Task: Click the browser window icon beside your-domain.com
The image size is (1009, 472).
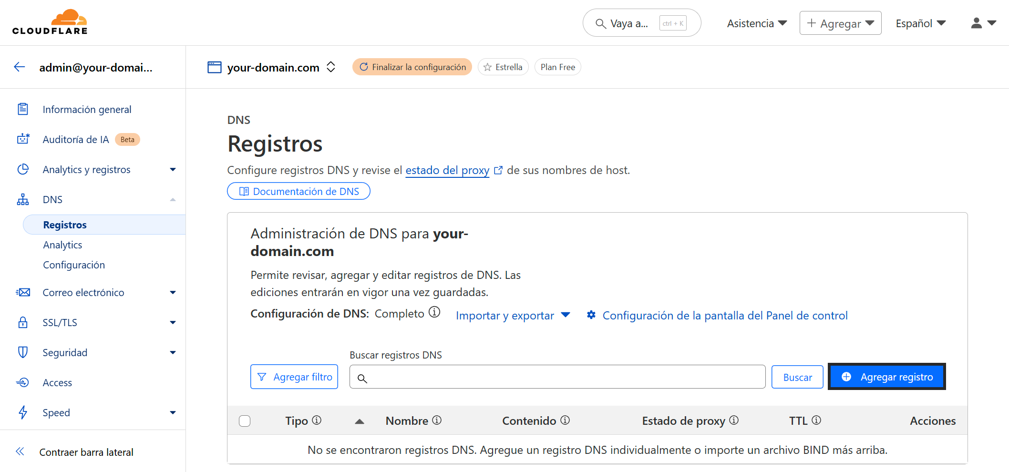Action: click(x=215, y=67)
